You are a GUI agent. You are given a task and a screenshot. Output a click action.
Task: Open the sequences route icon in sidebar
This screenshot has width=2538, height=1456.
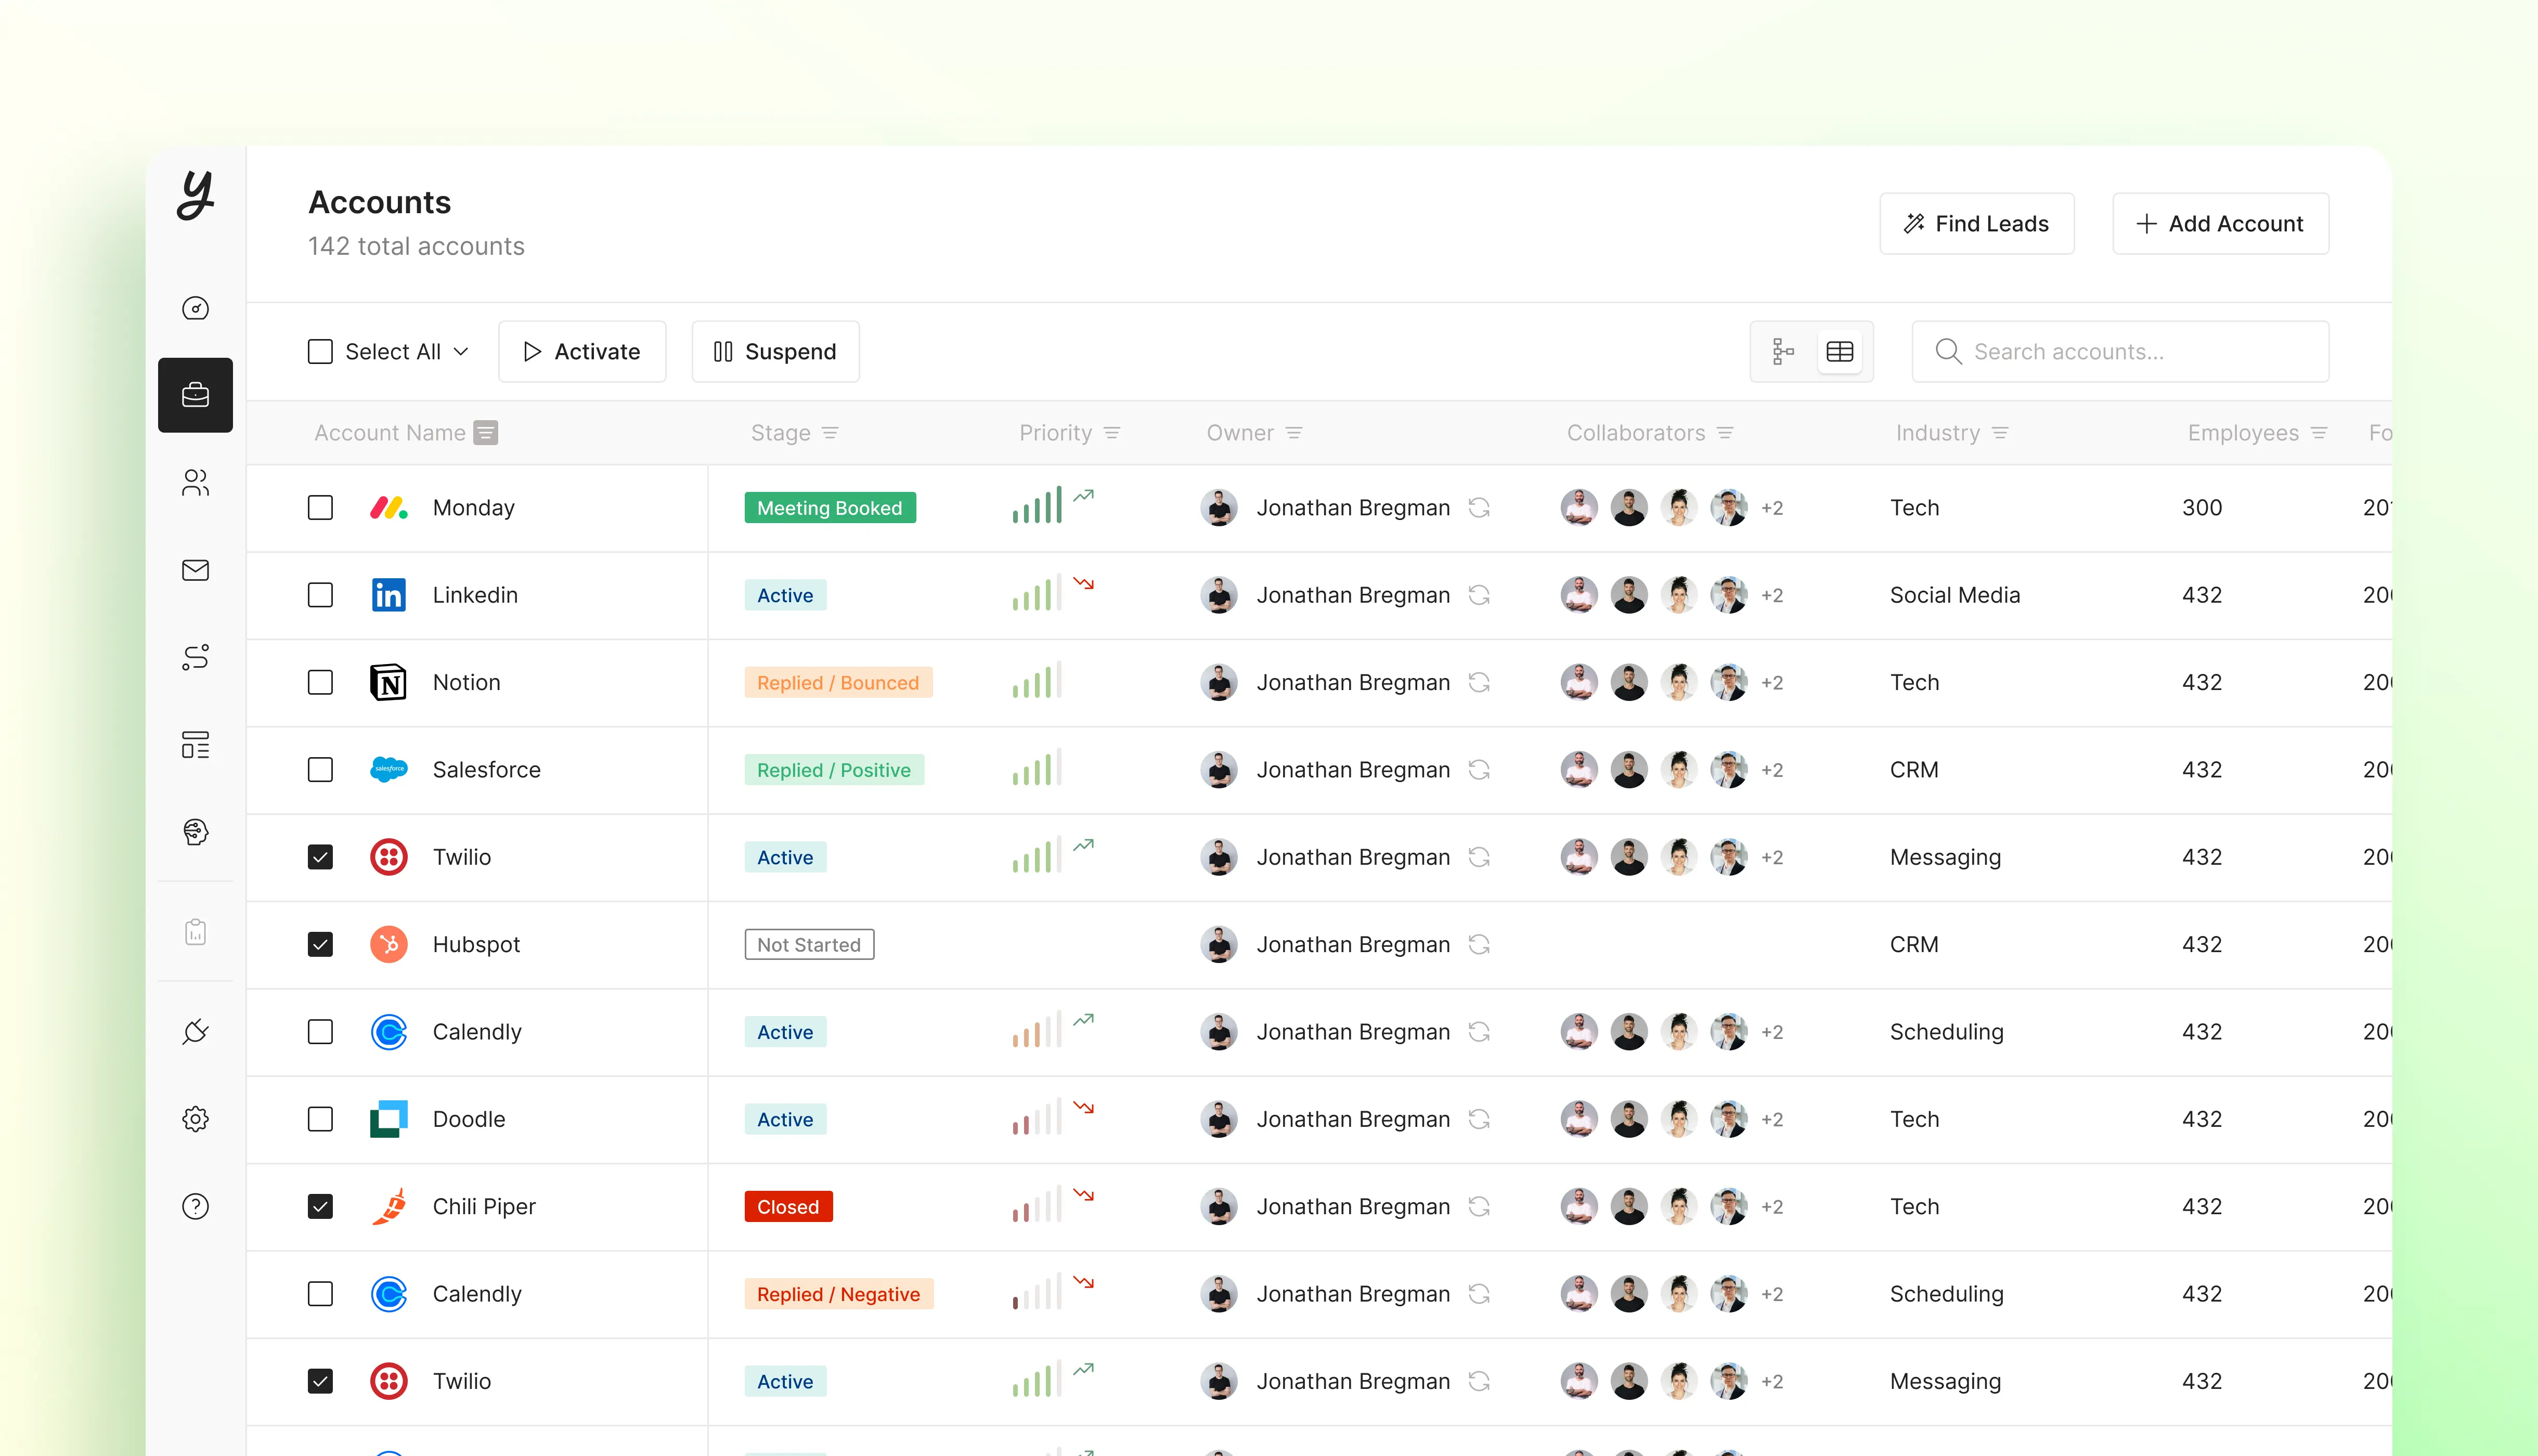pyautogui.click(x=195, y=657)
